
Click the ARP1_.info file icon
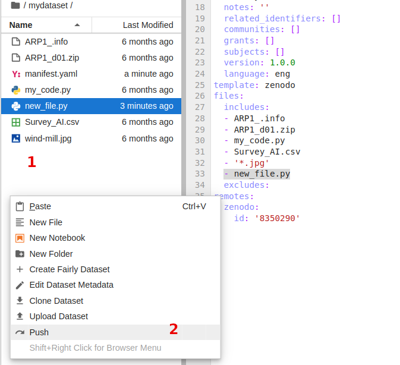pyautogui.click(x=16, y=42)
